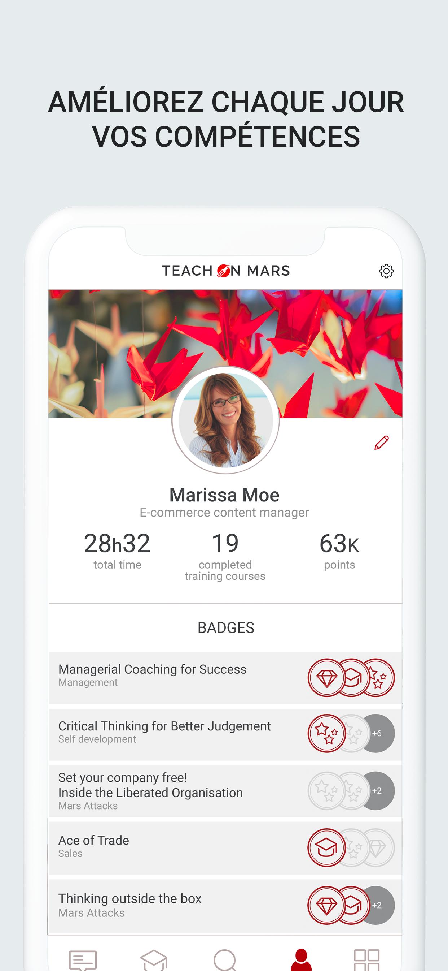Viewport: 448px width, 971px height.
Task: Tap the diamond badge for Managerial Coaching
Action: tap(326, 678)
